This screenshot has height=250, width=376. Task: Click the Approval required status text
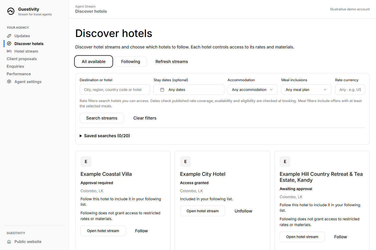pyautogui.click(x=97, y=183)
